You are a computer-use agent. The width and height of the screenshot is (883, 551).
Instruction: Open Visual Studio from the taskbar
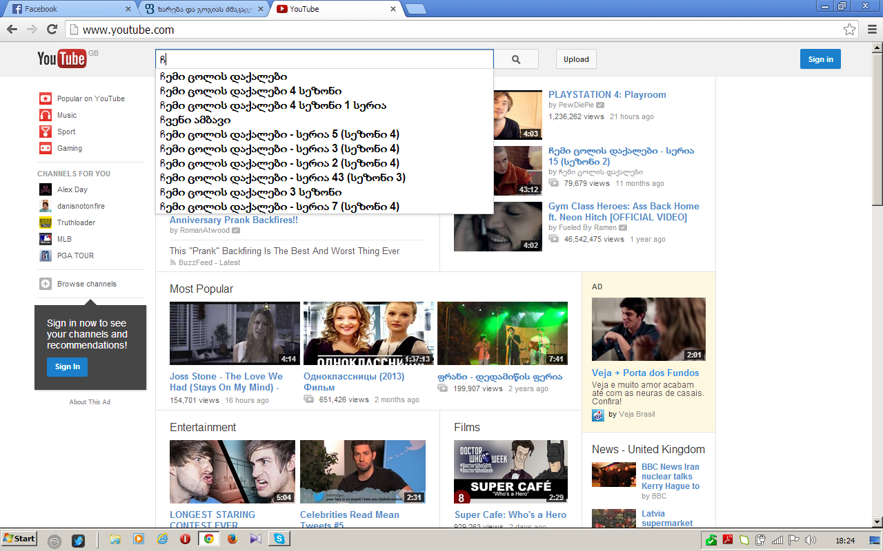[256, 539]
